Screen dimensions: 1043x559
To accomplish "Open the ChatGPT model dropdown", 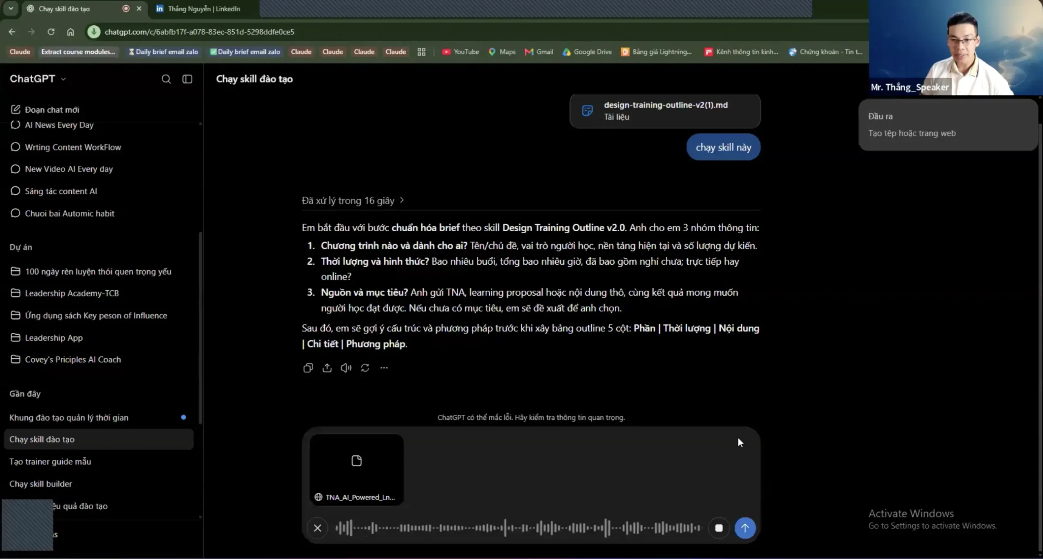I will [37, 79].
